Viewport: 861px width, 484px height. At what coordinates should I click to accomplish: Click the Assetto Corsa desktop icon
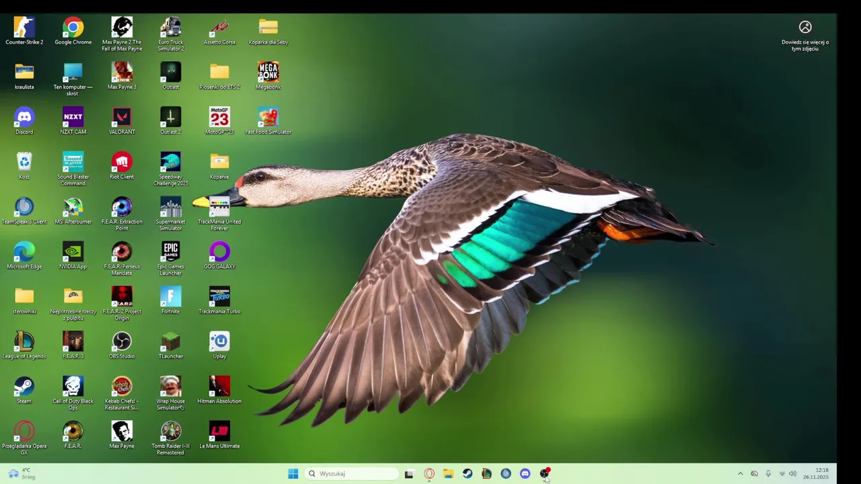(219, 32)
